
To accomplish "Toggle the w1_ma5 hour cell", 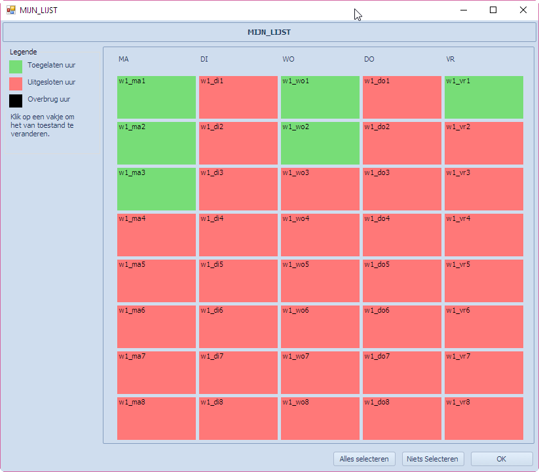I will tap(157, 281).
